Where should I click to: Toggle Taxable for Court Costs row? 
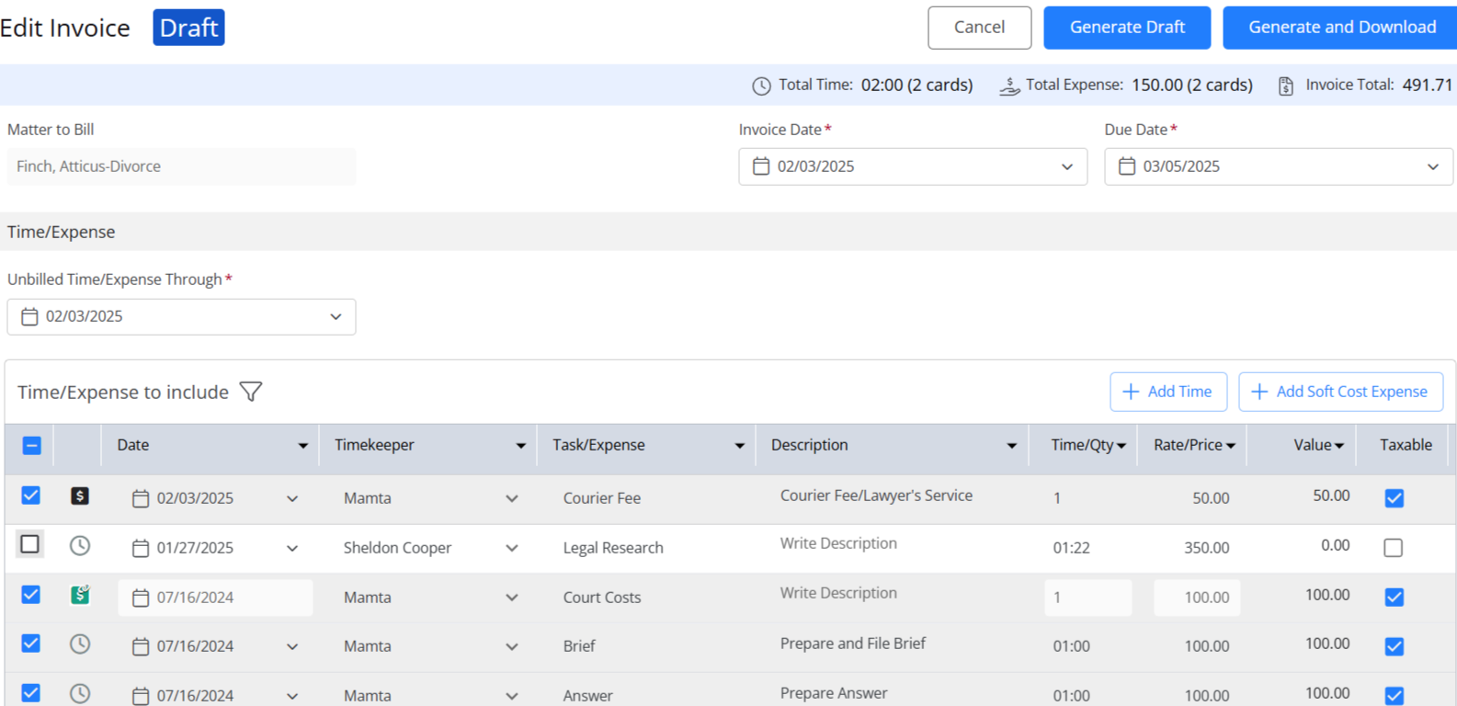click(x=1394, y=598)
